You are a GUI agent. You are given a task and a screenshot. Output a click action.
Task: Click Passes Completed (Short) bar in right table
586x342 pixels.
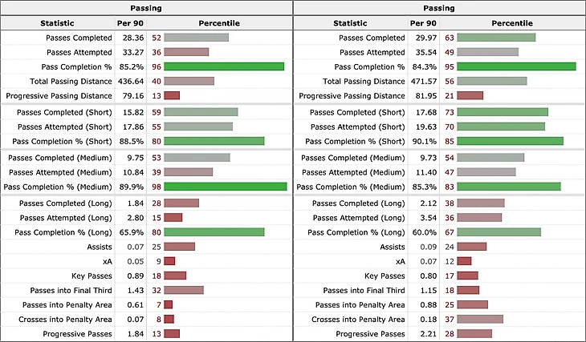point(503,112)
